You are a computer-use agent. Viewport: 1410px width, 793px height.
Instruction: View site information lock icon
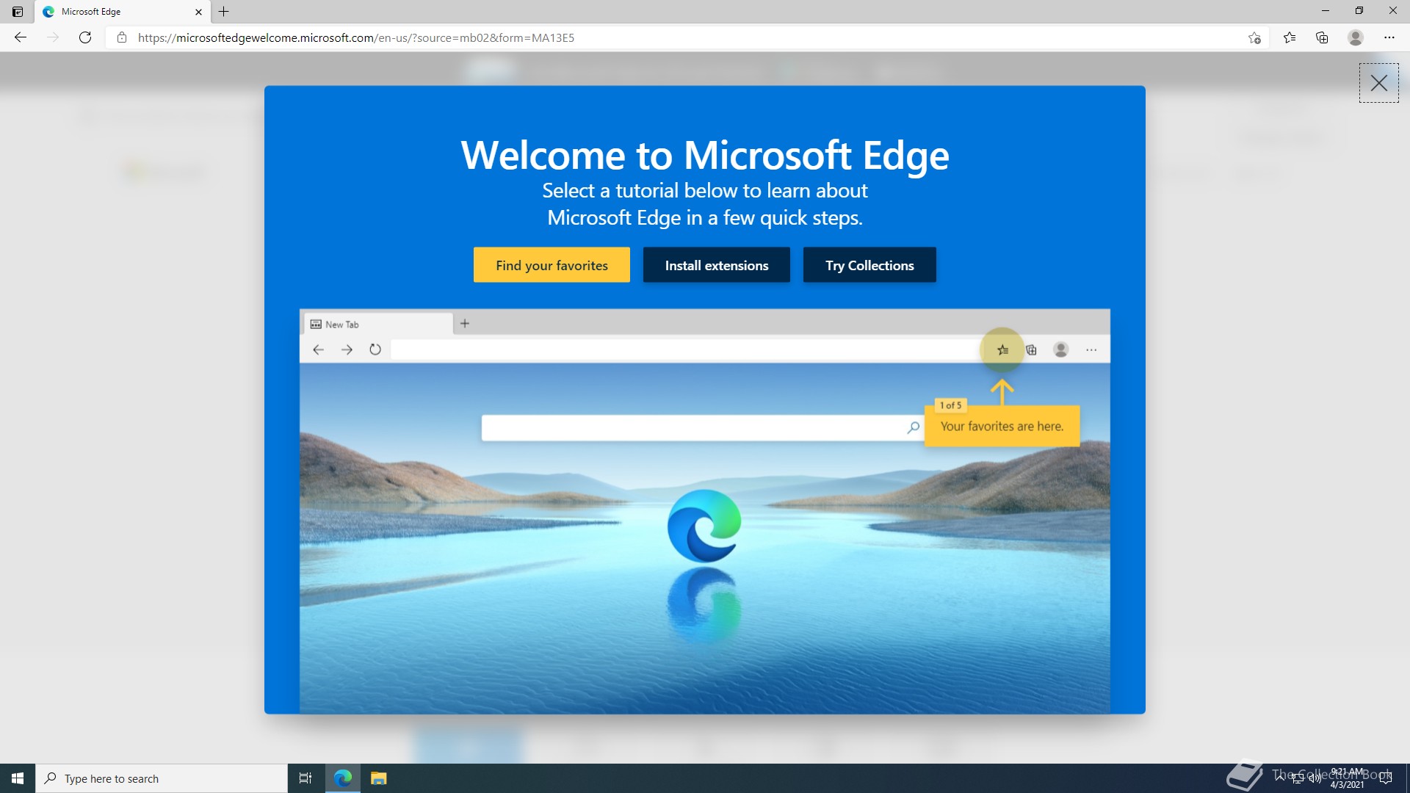pos(122,37)
